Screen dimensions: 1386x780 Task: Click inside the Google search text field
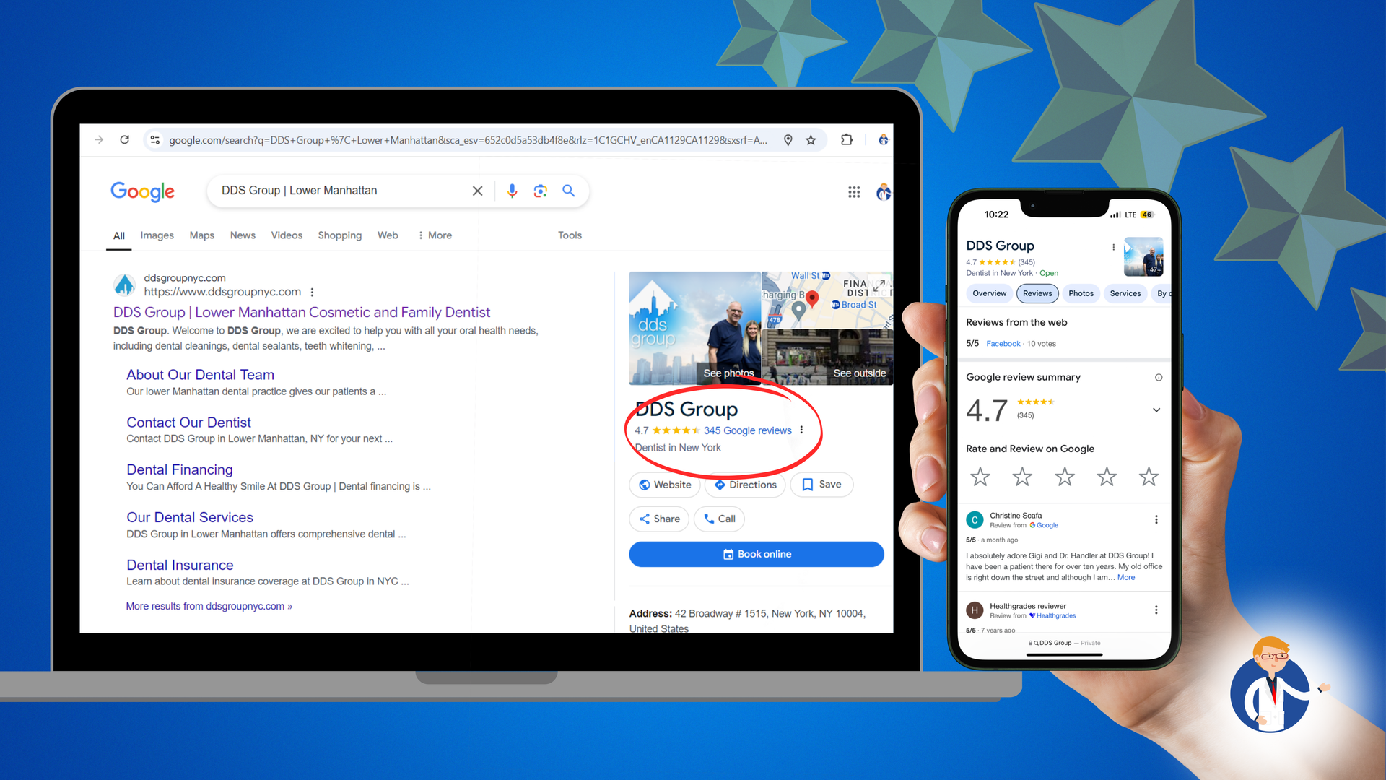tap(339, 191)
